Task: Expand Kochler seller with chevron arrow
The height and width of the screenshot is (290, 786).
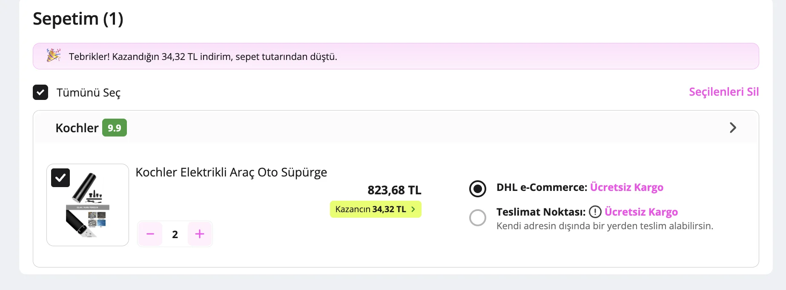Action: pyautogui.click(x=733, y=128)
